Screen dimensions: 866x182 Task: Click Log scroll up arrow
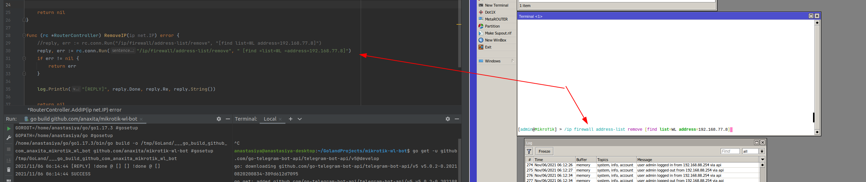point(762,165)
